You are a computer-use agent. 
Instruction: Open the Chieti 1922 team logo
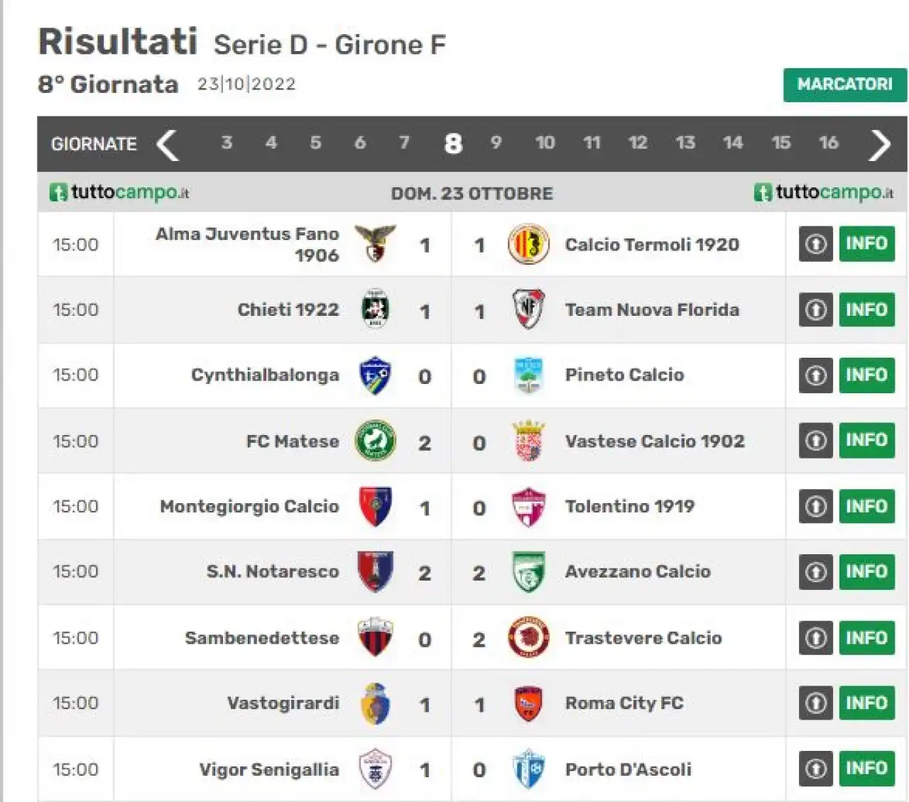375,309
